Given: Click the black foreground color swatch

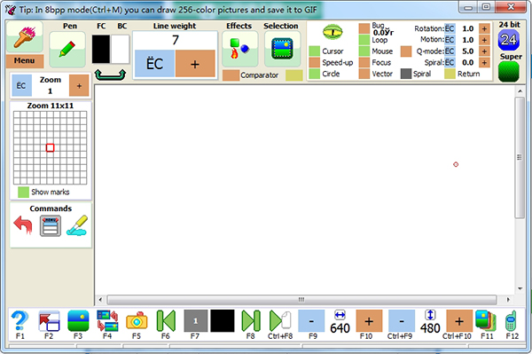Looking at the screenshot, I should (x=101, y=49).
